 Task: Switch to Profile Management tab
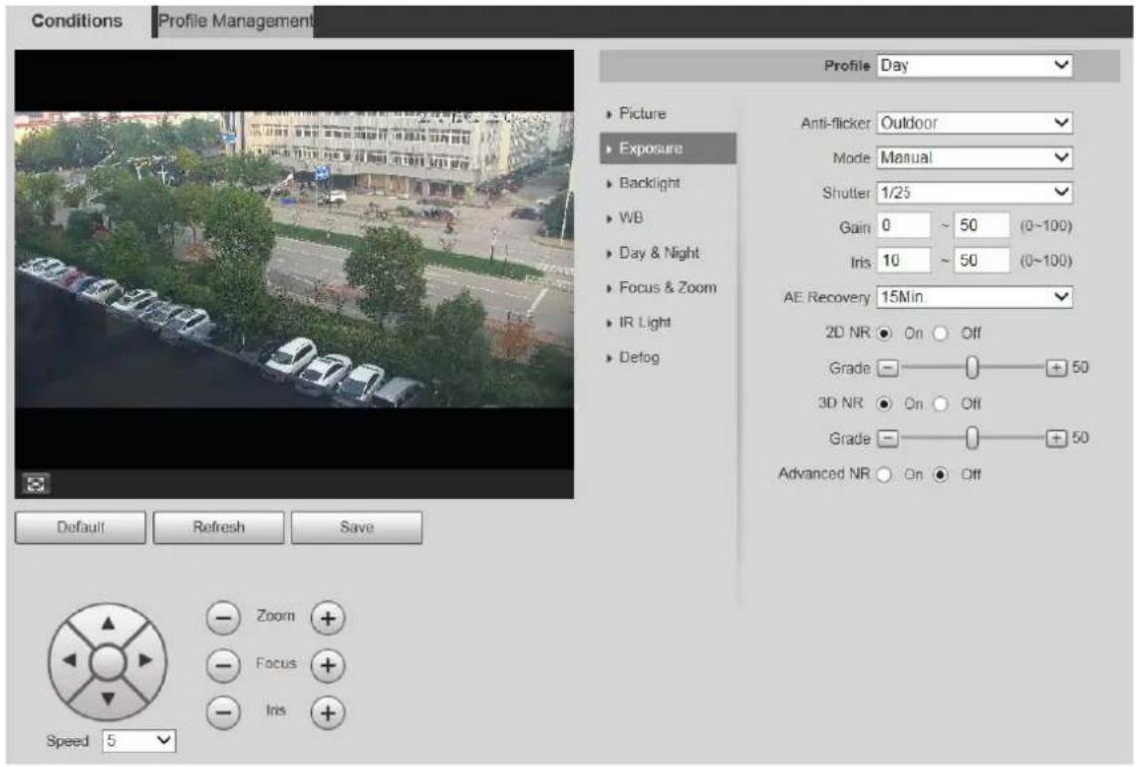(235, 22)
